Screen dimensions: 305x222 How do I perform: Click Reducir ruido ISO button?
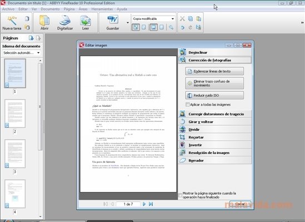coord(214,96)
